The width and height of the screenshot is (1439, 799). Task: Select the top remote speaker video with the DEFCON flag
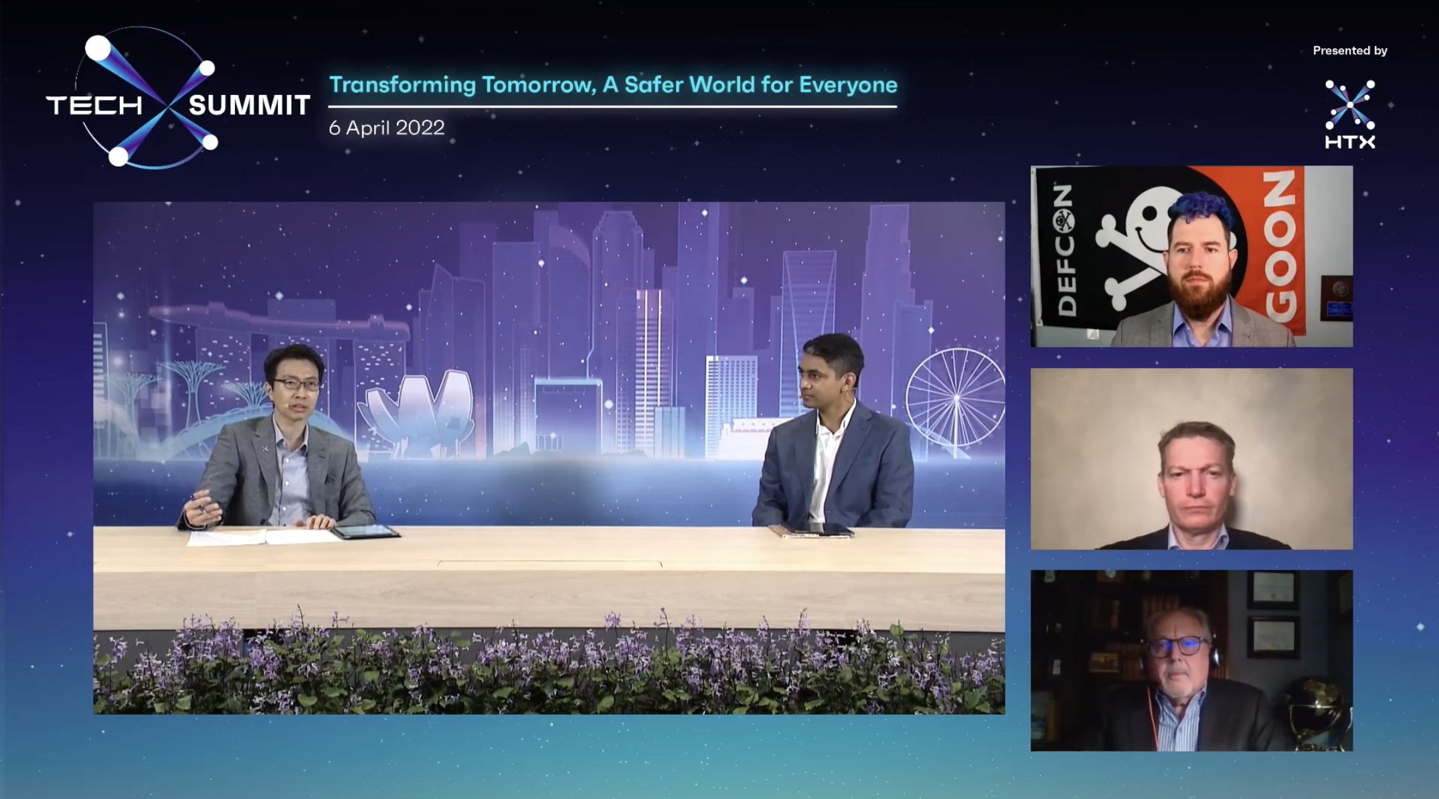point(1191,256)
